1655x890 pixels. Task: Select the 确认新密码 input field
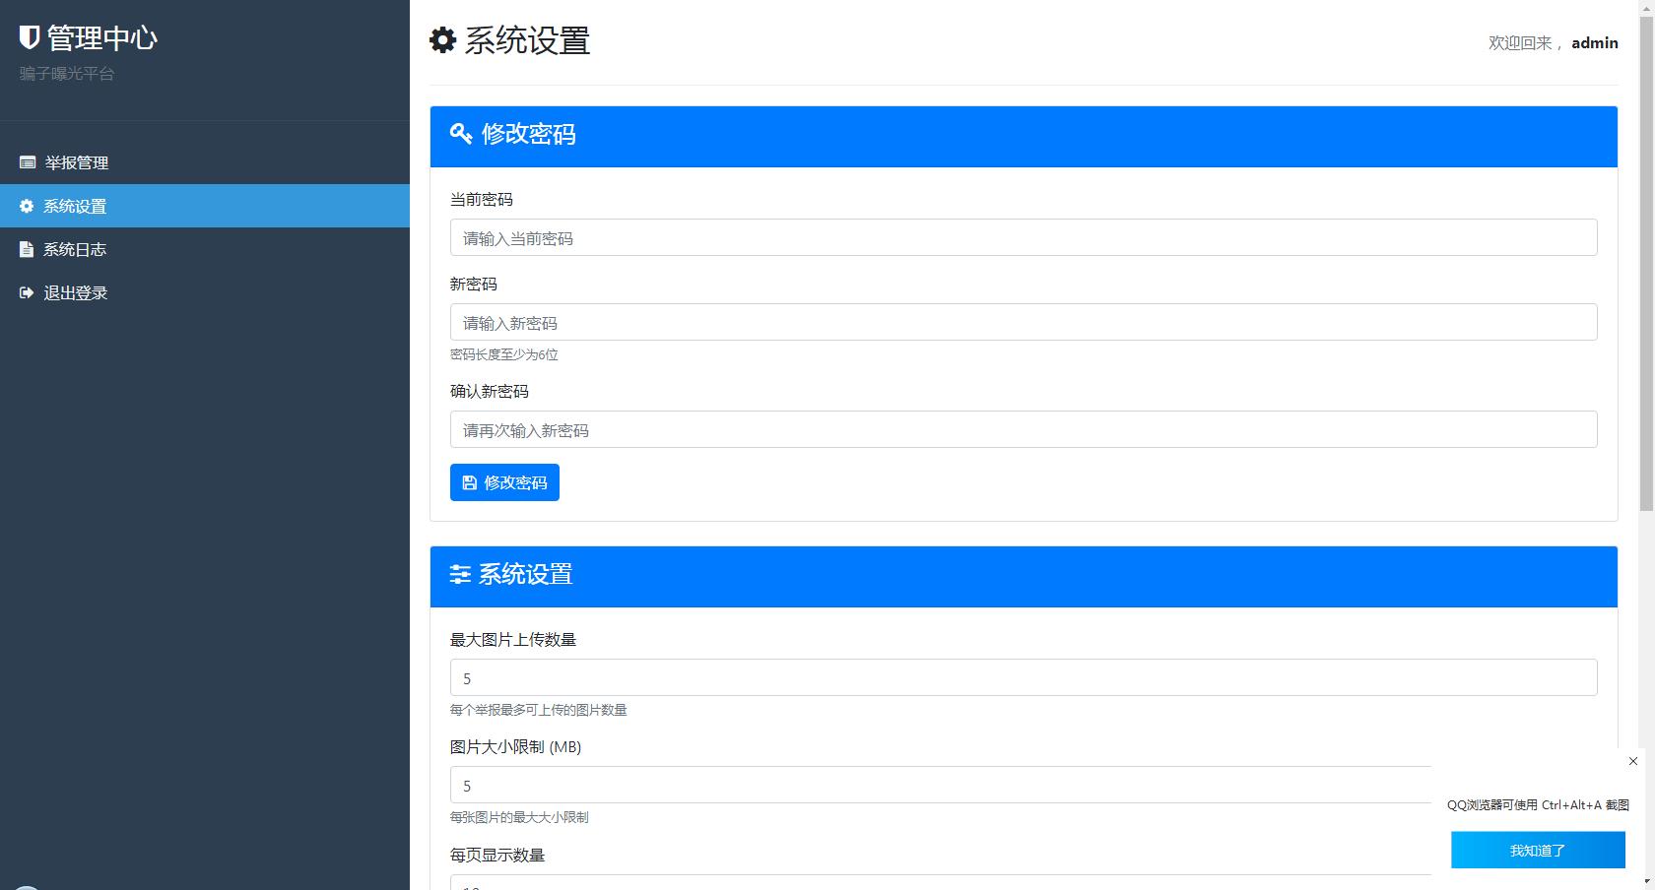pos(1023,429)
